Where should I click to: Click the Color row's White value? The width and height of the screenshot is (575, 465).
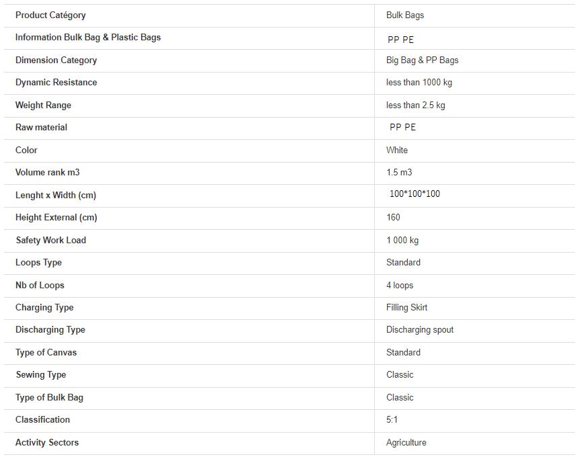click(x=397, y=150)
